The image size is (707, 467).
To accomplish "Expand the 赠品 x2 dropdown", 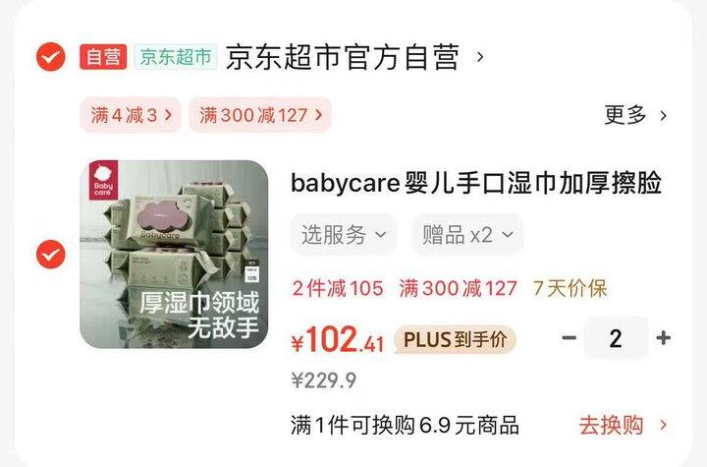I will (467, 234).
